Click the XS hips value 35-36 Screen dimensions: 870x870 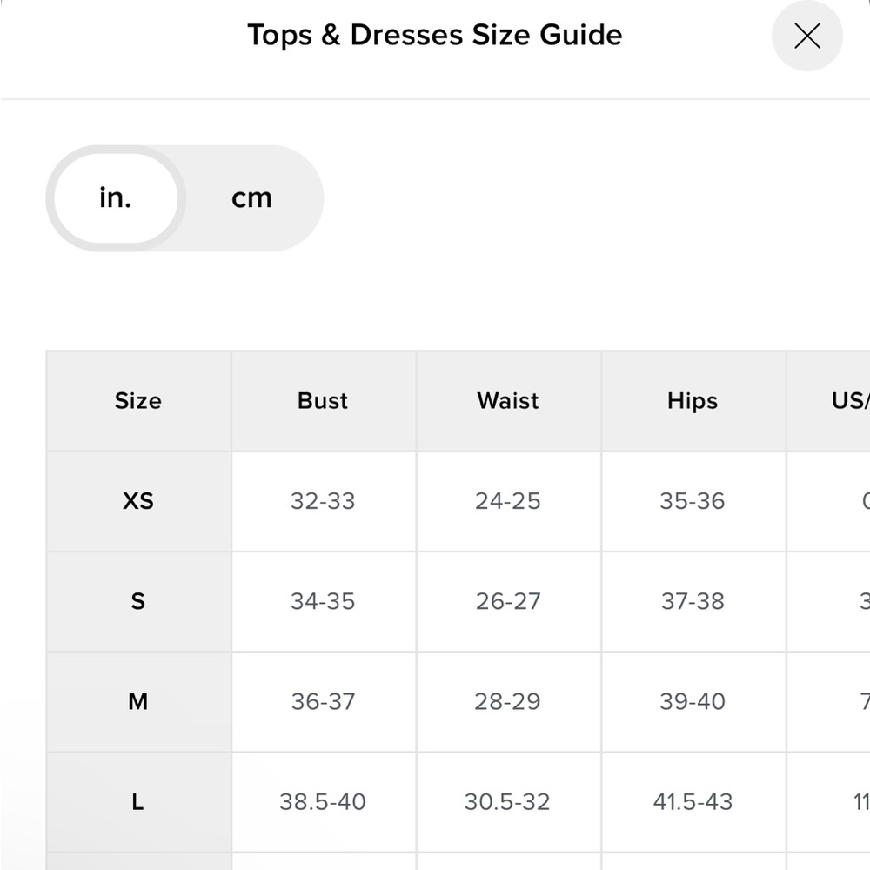[x=693, y=501]
